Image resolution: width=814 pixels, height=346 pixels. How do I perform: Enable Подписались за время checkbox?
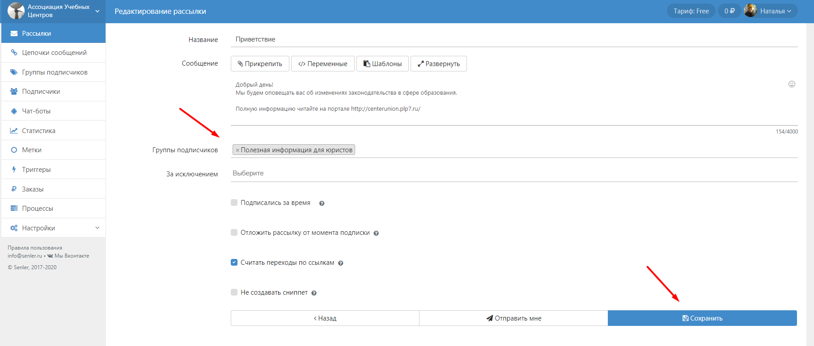(x=234, y=203)
